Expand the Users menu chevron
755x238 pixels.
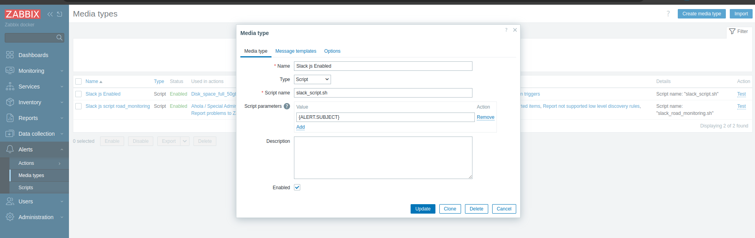(62, 201)
